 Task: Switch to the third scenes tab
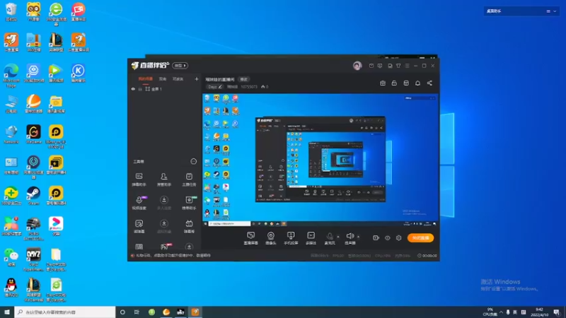click(x=178, y=79)
